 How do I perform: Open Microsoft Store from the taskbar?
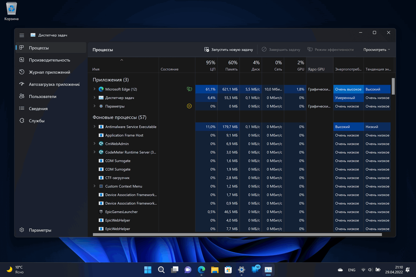tap(228, 270)
